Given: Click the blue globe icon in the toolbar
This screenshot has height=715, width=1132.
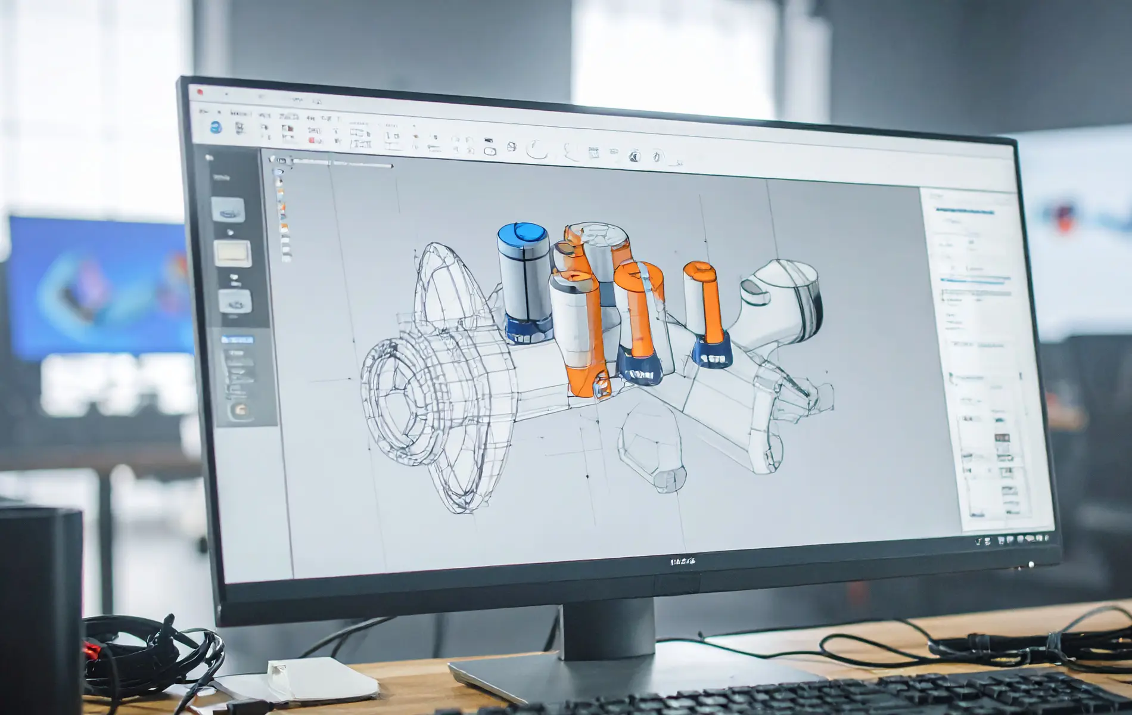Looking at the screenshot, I should (x=216, y=127).
